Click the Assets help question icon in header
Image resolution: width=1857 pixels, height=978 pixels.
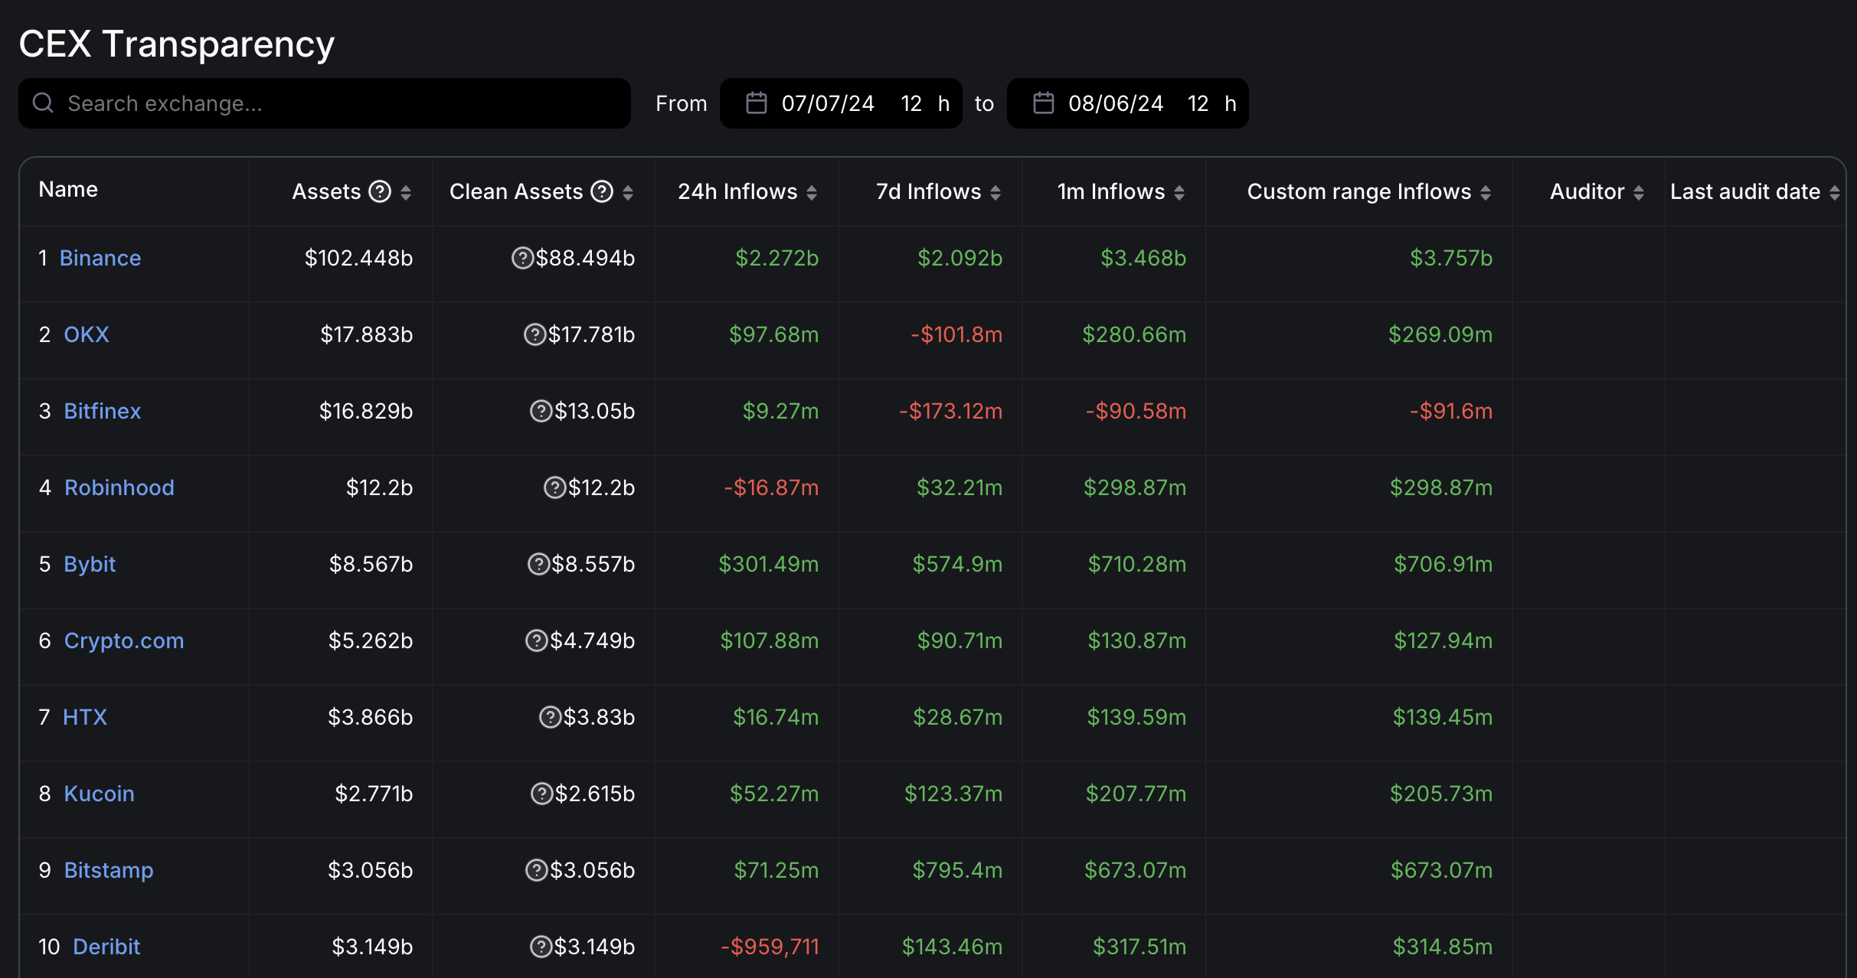pyautogui.click(x=380, y=191)
